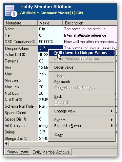
Task: Click the 50.000% value cell
Action: [x=50, y=42]
